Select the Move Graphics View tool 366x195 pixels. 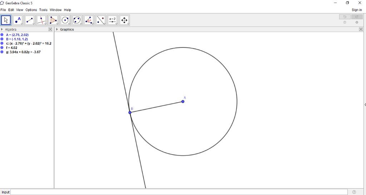click(x=124, y=20)
